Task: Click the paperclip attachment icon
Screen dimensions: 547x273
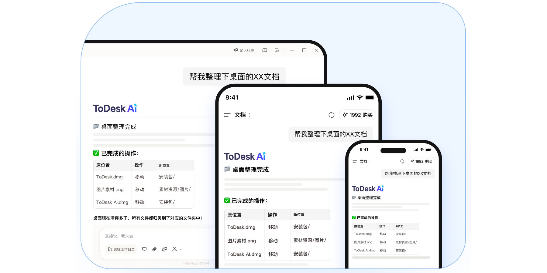Action: coord(154,249)
